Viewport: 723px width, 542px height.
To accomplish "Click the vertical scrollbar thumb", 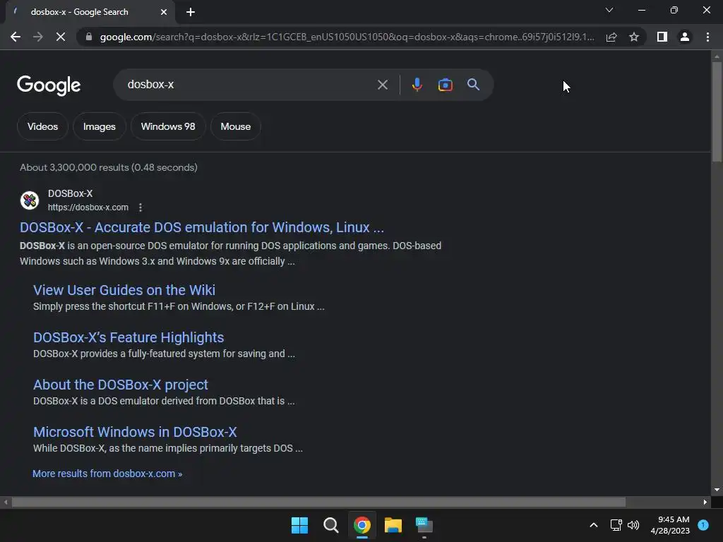I will coord(717,112).
